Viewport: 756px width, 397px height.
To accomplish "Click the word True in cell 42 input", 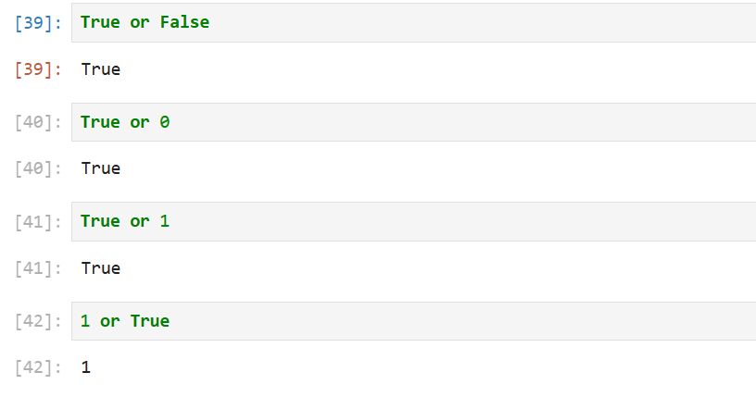I will point(150,321).
